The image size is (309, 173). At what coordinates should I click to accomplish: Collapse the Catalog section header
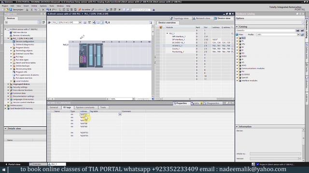[237, 26]
